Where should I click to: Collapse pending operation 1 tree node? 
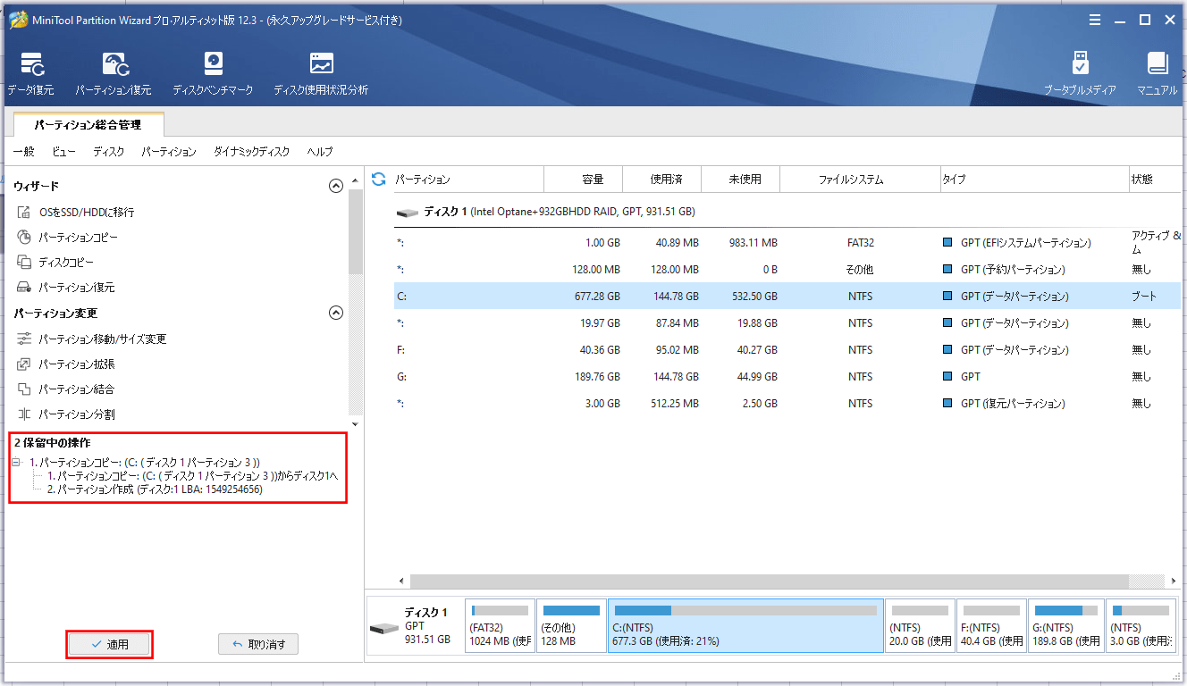point(17,463)
